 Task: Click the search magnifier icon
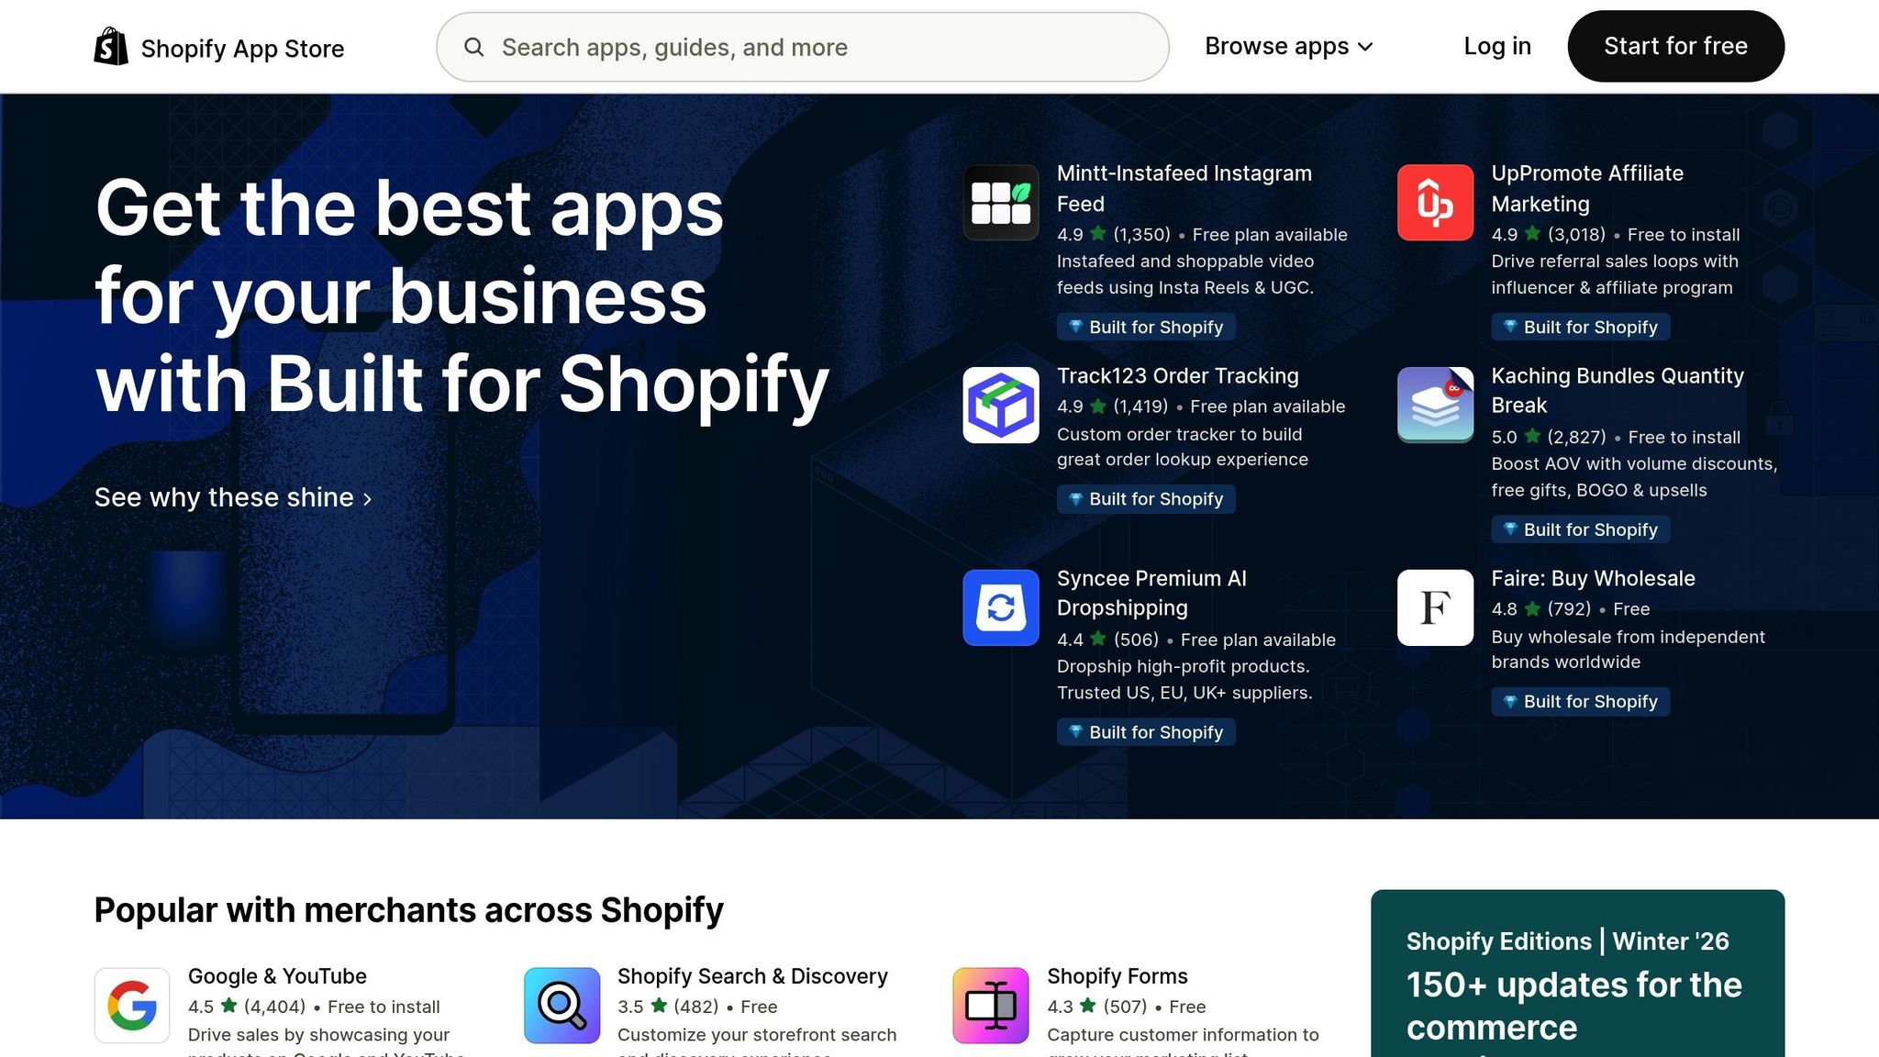pos(475,47)
